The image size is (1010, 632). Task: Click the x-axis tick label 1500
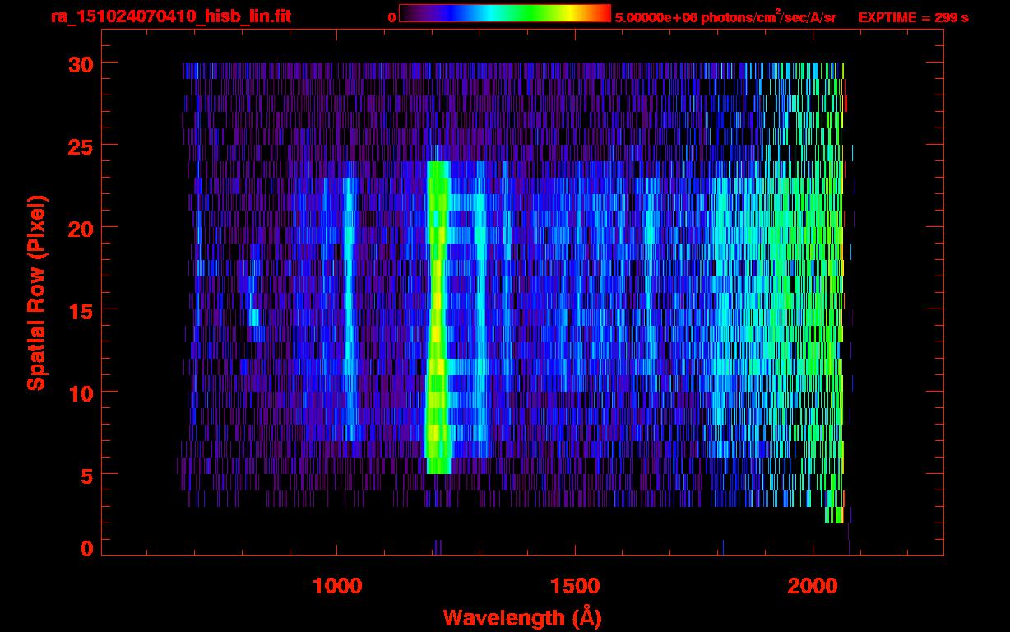[576, 585]
